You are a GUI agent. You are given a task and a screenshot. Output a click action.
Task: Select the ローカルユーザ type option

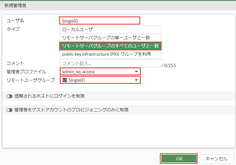click(x=110, y=30)
